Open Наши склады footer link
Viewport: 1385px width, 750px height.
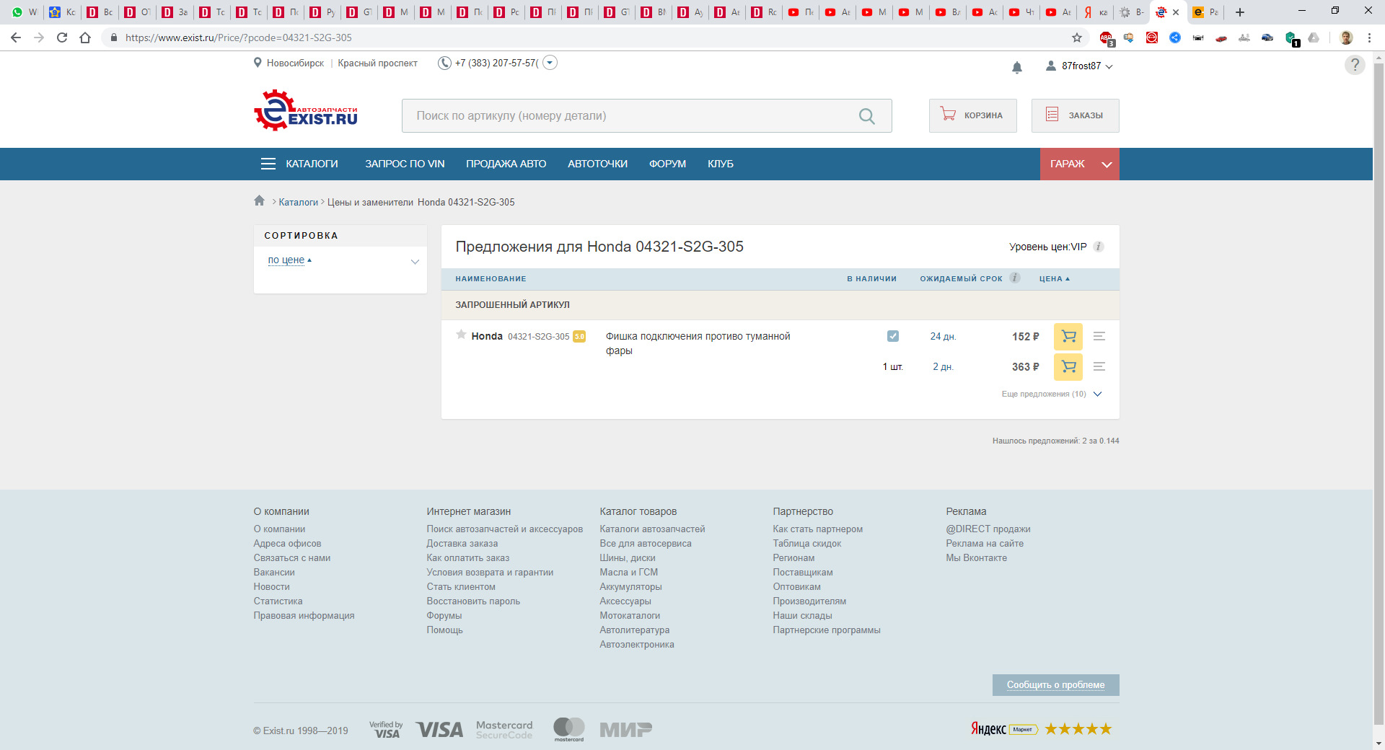point(802,616)
